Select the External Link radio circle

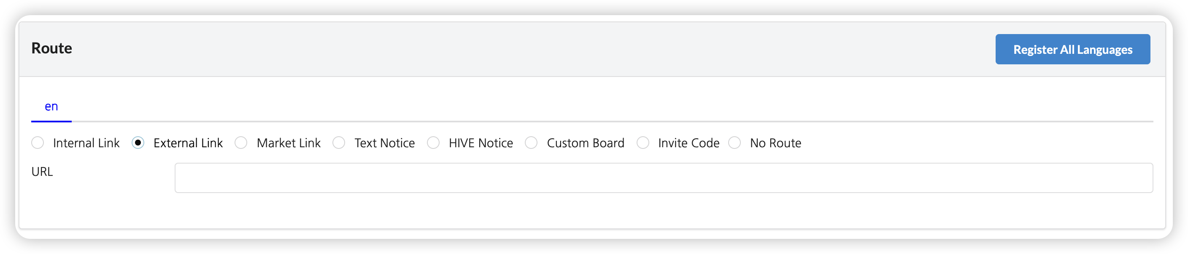138,143
